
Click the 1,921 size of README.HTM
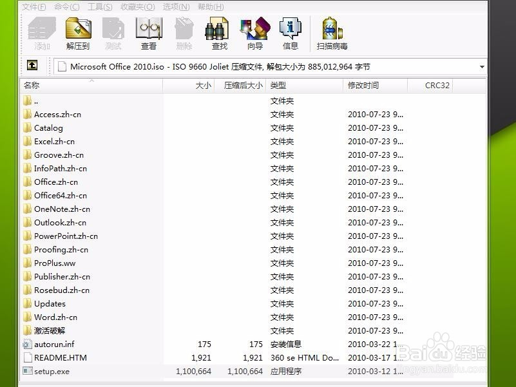tap(201, 358)
